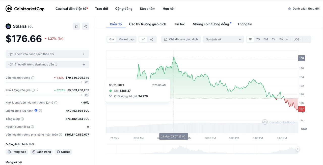Toggle LOG scale on chart
This screenshot has height=165, width=323.
coord(297,39)
